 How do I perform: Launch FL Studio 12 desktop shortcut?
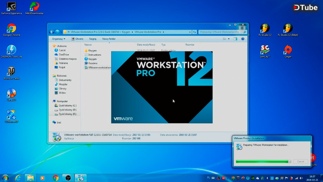tap(265, 30)
